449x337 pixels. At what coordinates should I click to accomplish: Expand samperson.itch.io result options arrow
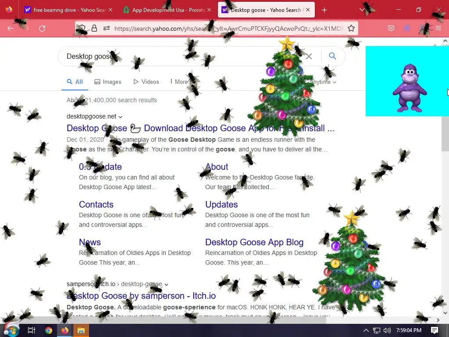pos(166,284)
